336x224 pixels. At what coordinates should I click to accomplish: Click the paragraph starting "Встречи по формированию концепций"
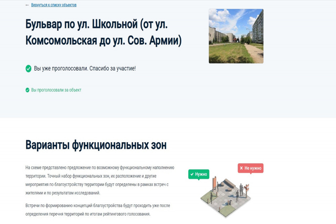[x=98, y=210]
